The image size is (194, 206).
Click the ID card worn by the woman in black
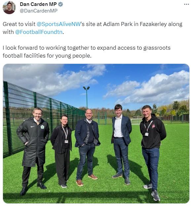[66, 142]
